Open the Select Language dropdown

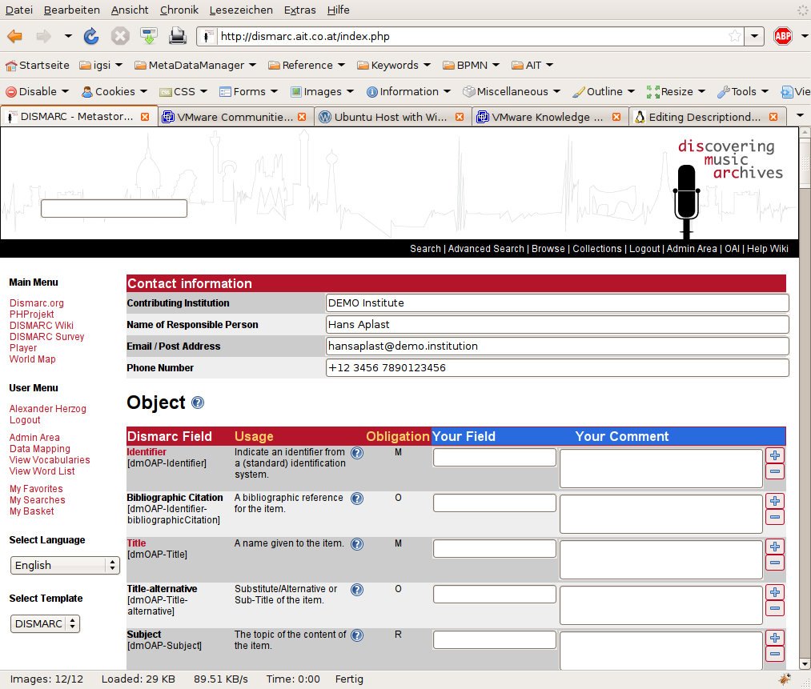tap(65, 565)
